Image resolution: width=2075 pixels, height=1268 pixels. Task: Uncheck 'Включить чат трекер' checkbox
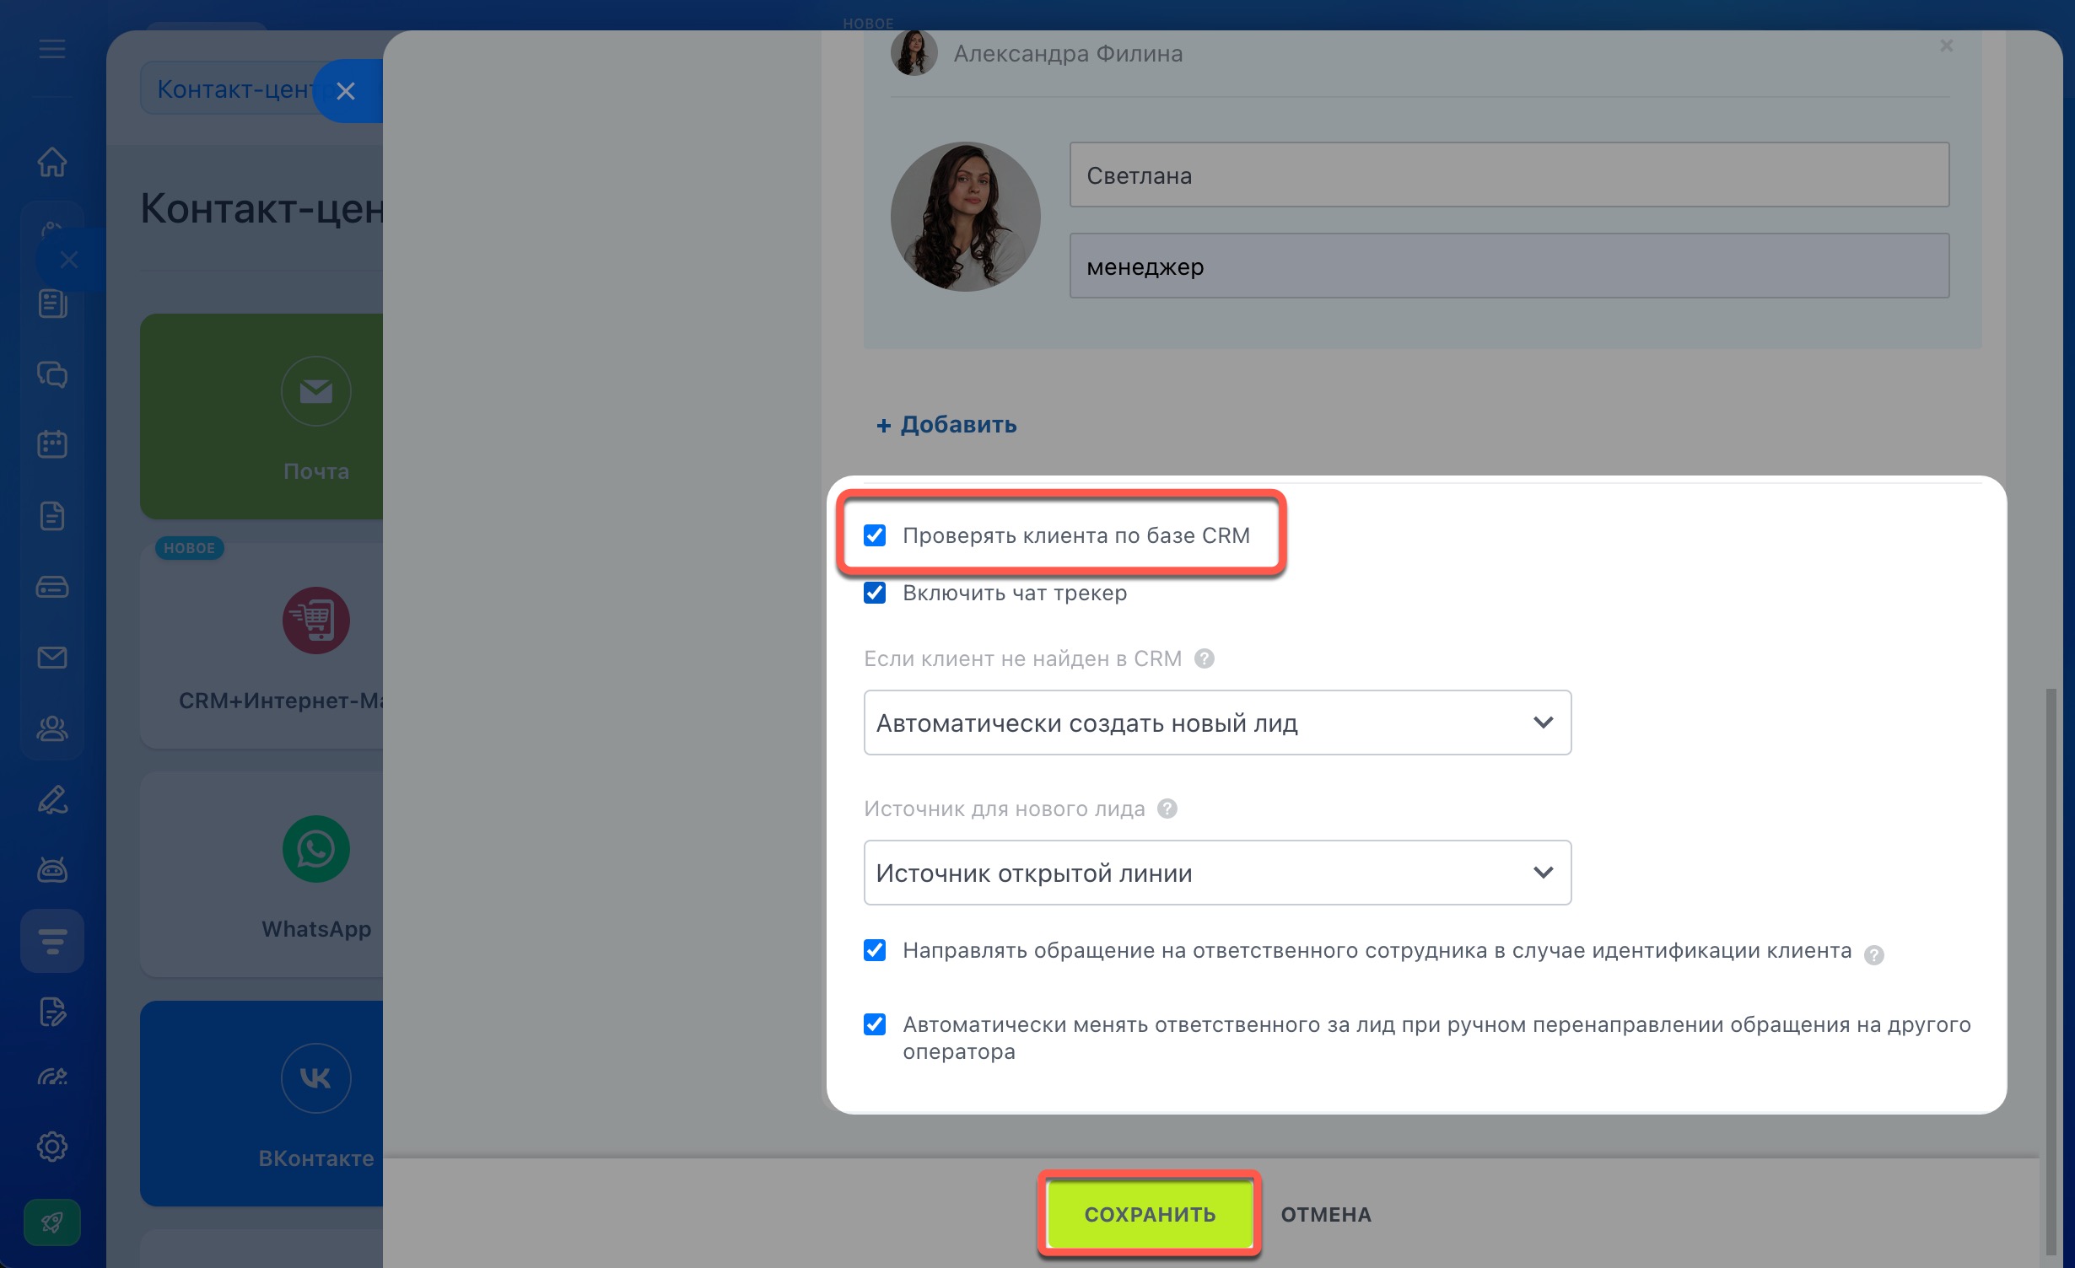tap(875, 593)
